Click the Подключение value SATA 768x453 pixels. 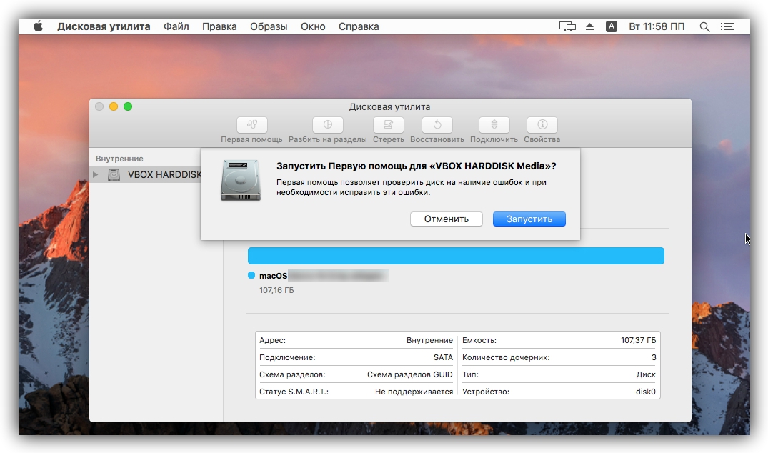pyautogui.click(x=443, y=357)
